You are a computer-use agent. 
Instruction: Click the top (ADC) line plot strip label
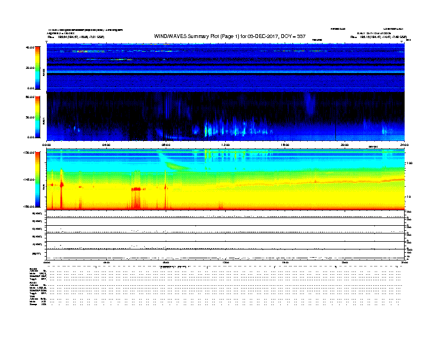click(x=37, y=214)
